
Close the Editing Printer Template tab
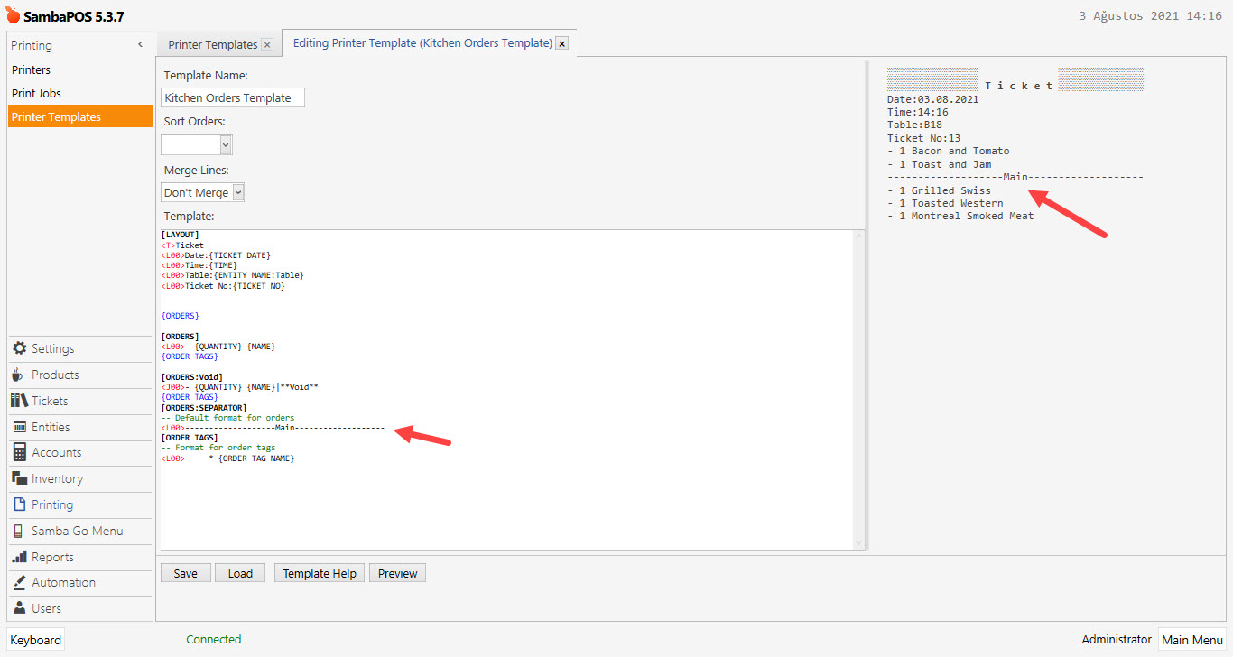561,43
